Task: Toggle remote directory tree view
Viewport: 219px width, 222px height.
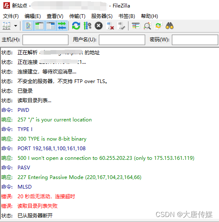Action: pos(50,26)
